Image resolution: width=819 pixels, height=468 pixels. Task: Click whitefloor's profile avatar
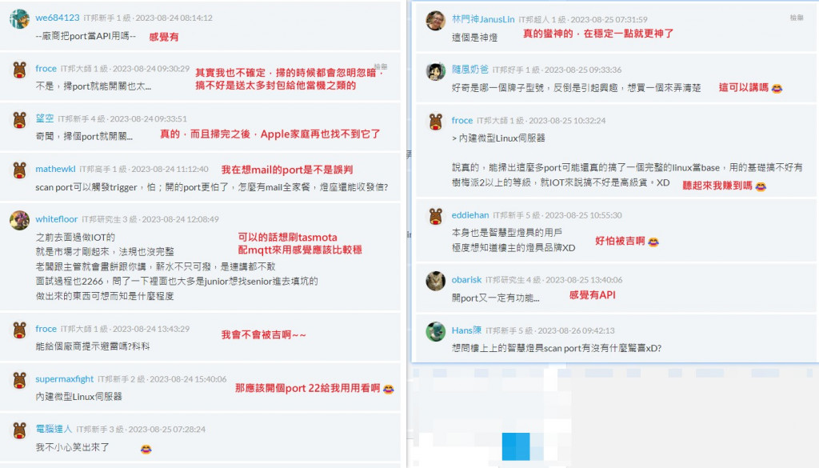[19, 221]
